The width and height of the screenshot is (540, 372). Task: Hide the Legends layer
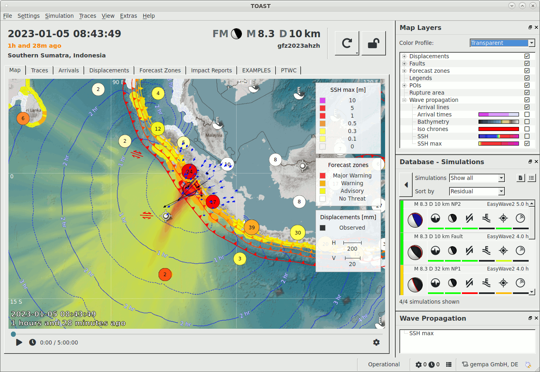click(527, 78)
